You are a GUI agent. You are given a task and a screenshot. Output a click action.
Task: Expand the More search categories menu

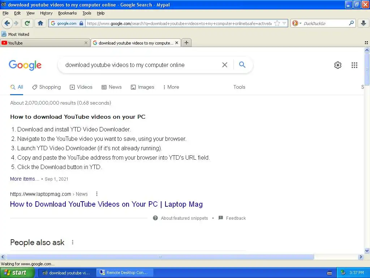171,87
